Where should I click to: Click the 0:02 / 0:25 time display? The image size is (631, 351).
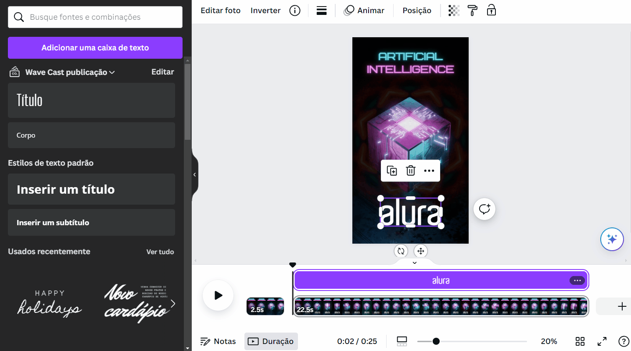357,341
